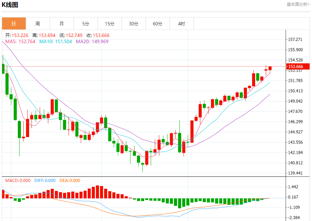Click the MACD value label
Image resolution: width=312 pixels, height=221 pixels.
17,181
